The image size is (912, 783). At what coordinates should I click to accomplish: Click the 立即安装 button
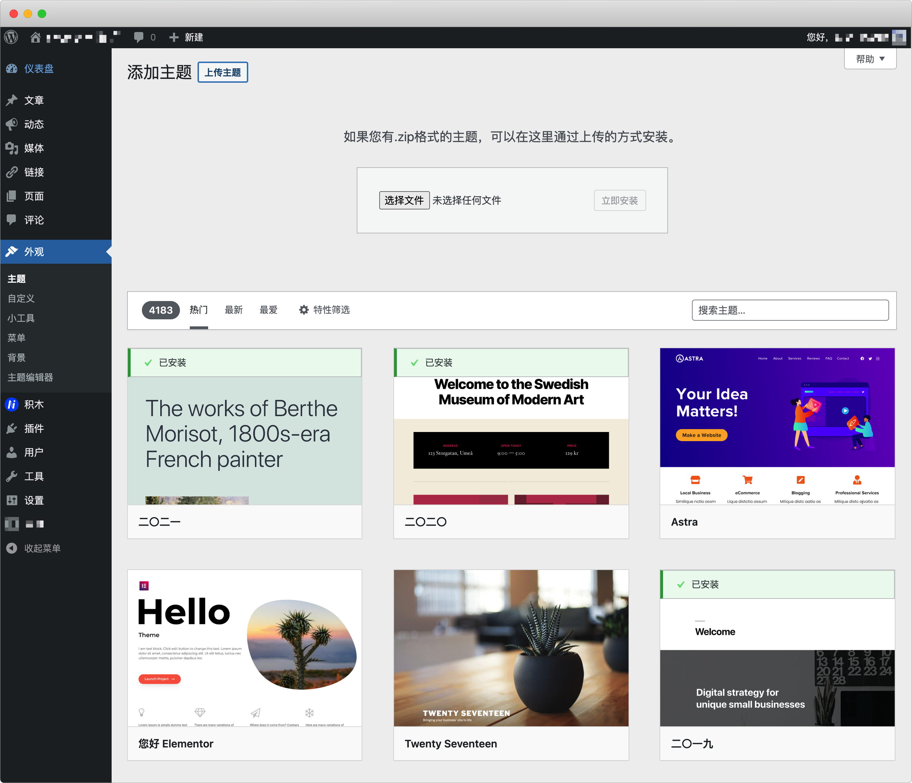[620, 201]
